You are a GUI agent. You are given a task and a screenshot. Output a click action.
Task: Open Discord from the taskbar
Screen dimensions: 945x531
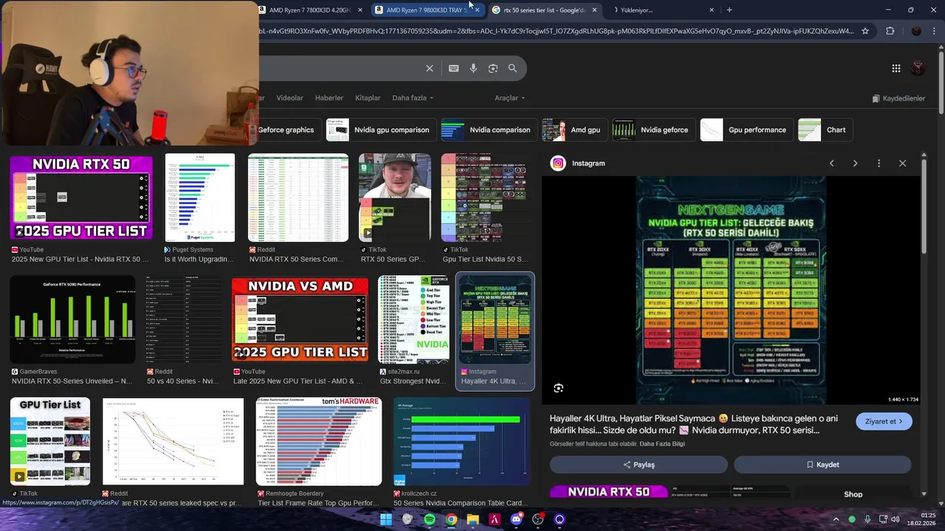pos(516,519)
